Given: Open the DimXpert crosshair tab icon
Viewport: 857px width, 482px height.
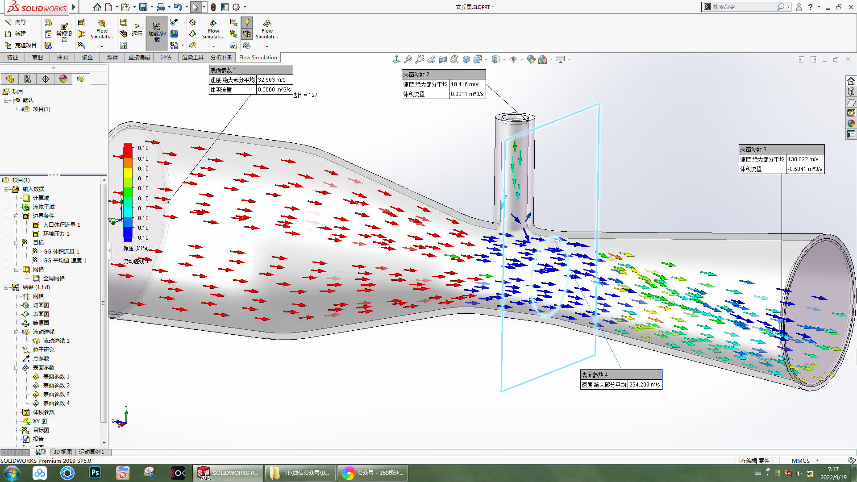Looking at the screenshot, I should [46, 79].
